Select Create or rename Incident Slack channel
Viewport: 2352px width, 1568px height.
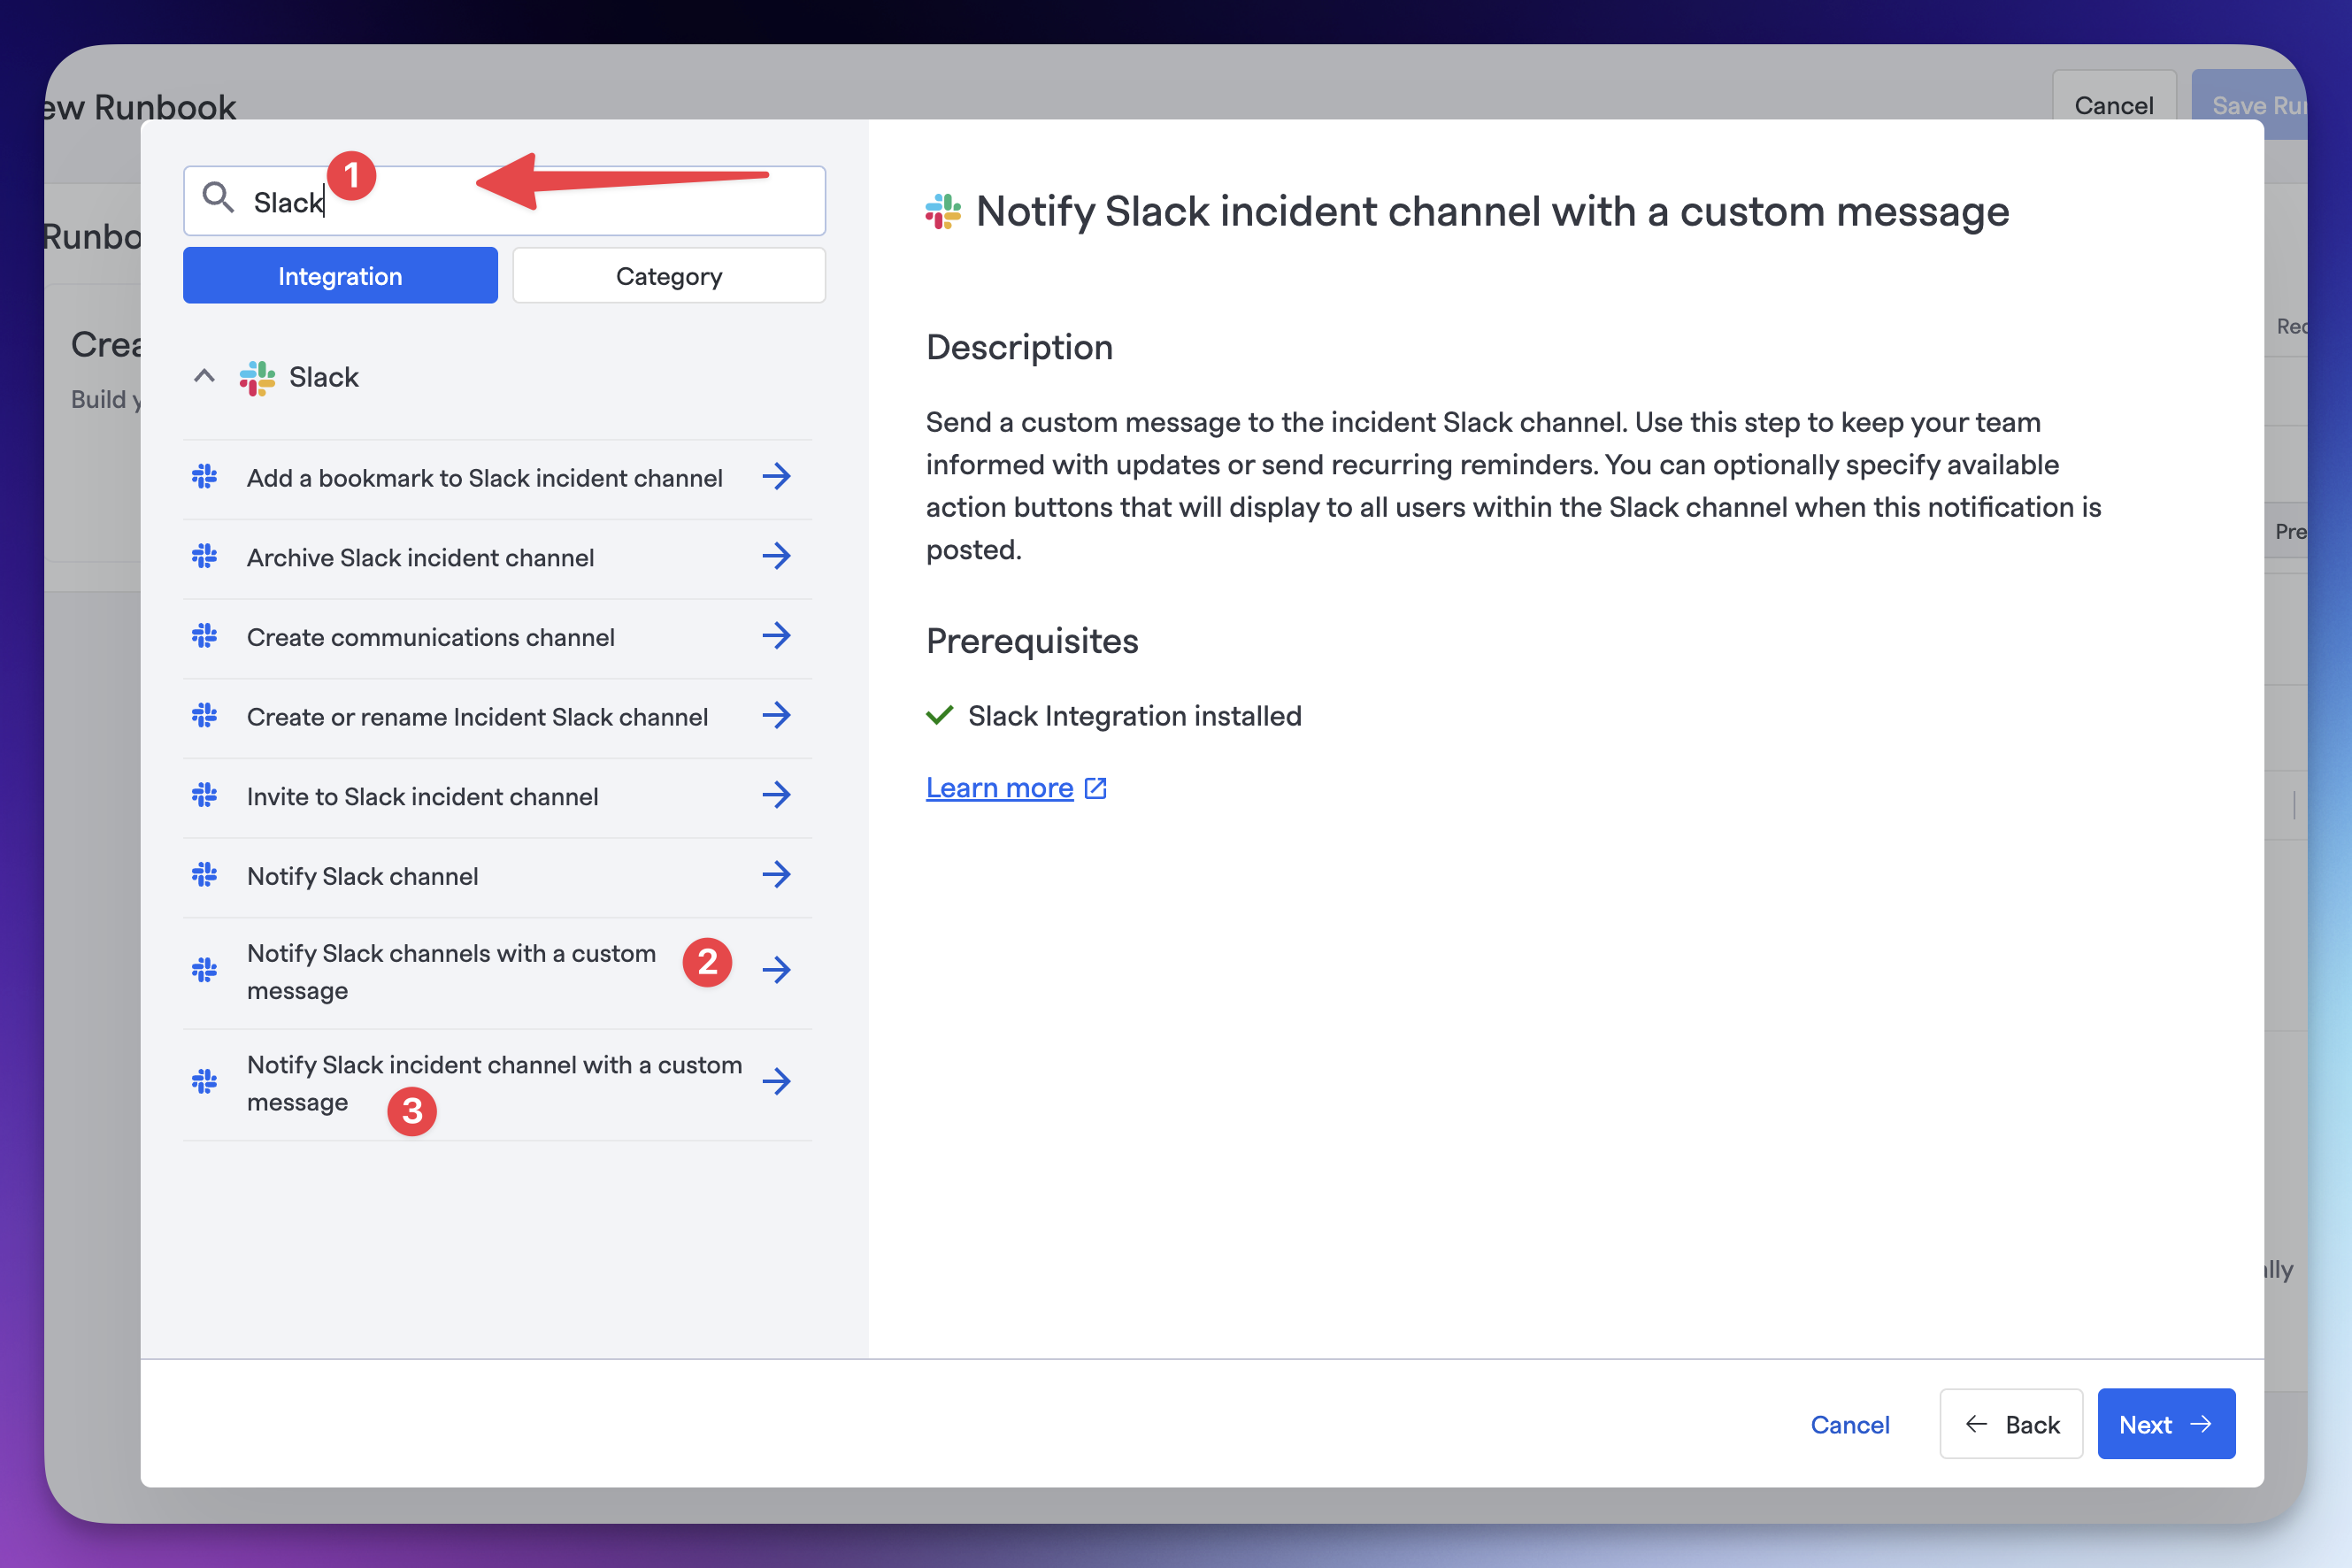[x=498, y=717]
